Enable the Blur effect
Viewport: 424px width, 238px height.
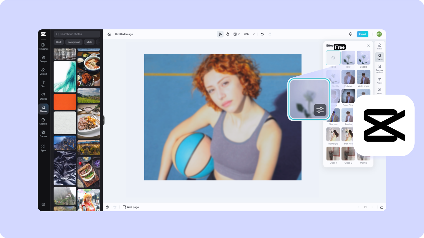[x=348, y=58]
